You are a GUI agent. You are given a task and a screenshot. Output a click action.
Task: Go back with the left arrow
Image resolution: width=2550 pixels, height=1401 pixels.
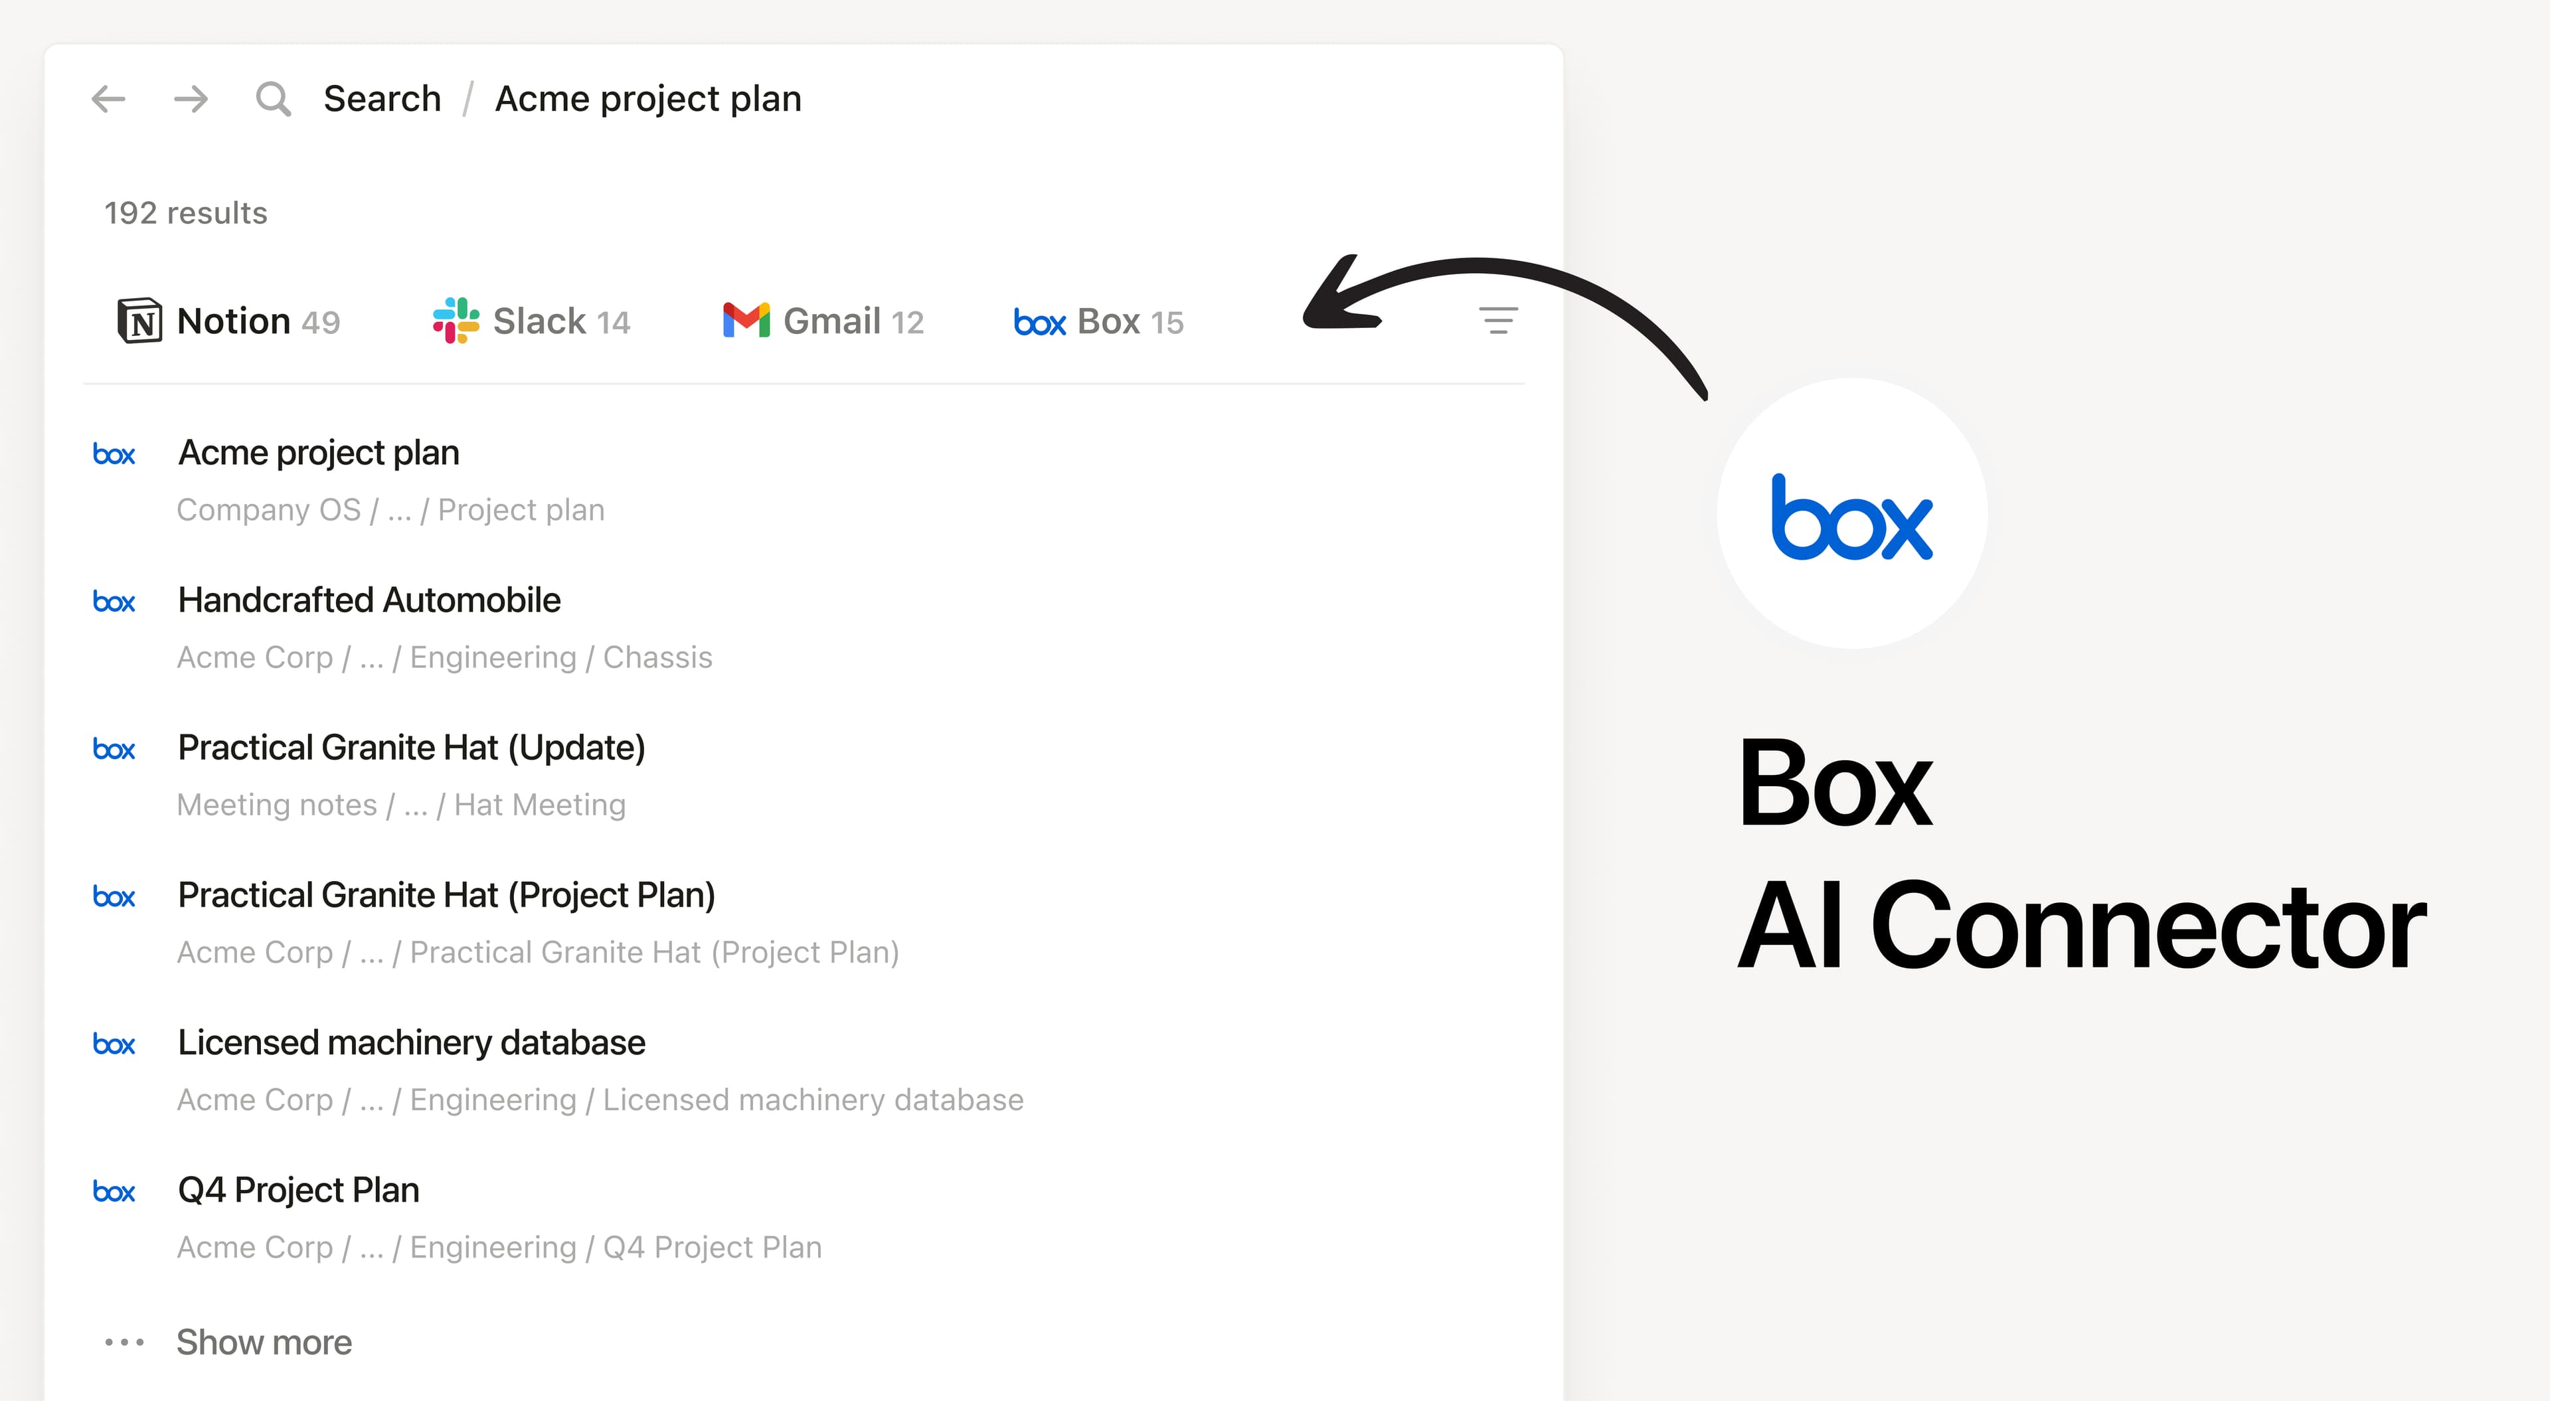click(109, 99)
